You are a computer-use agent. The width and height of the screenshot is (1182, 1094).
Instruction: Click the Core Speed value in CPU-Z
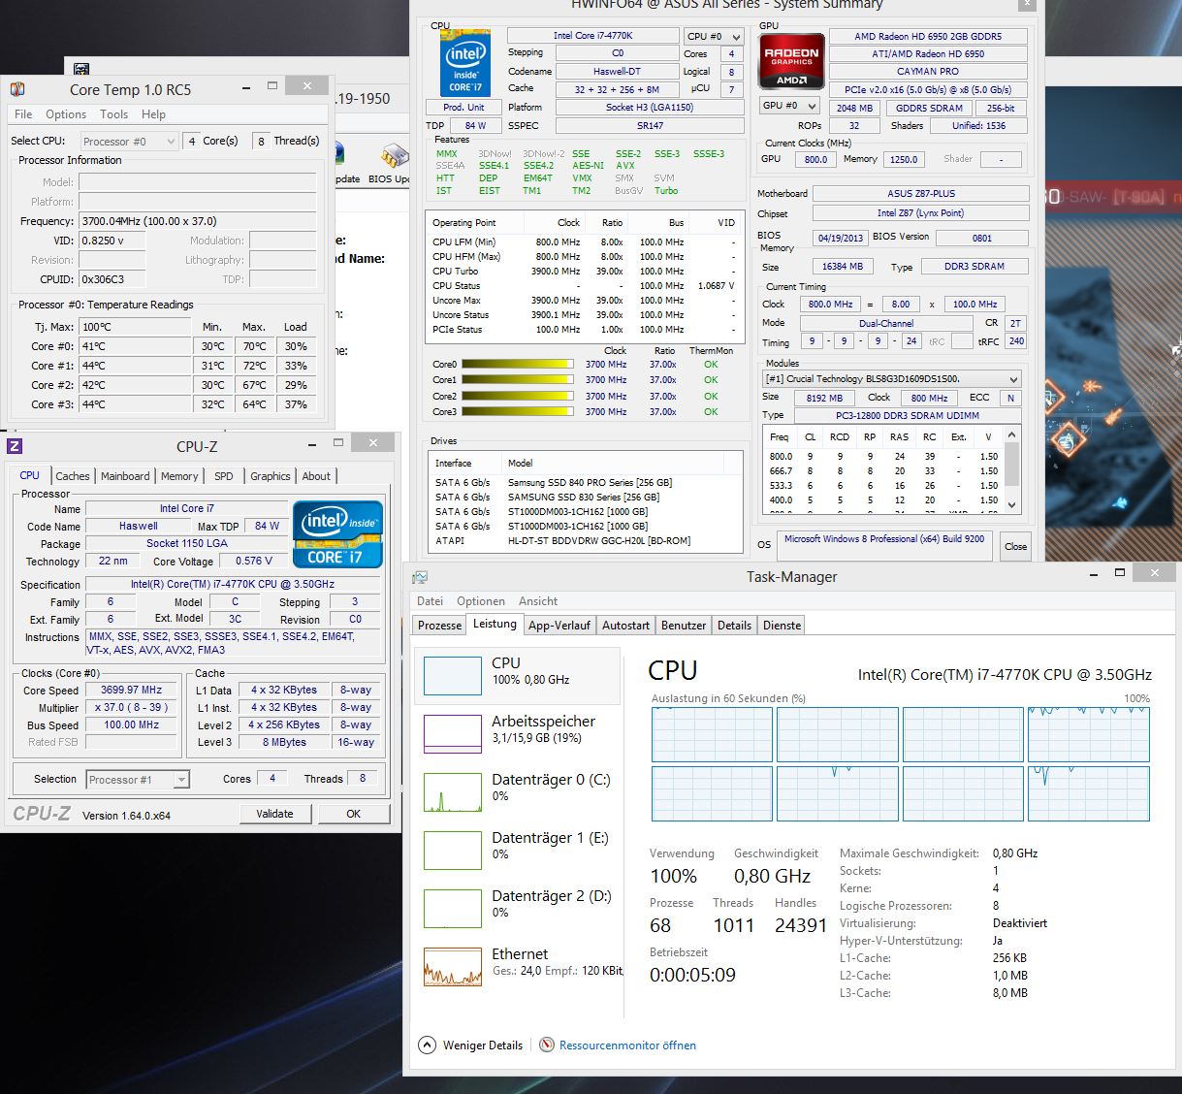tap(132, 691)
